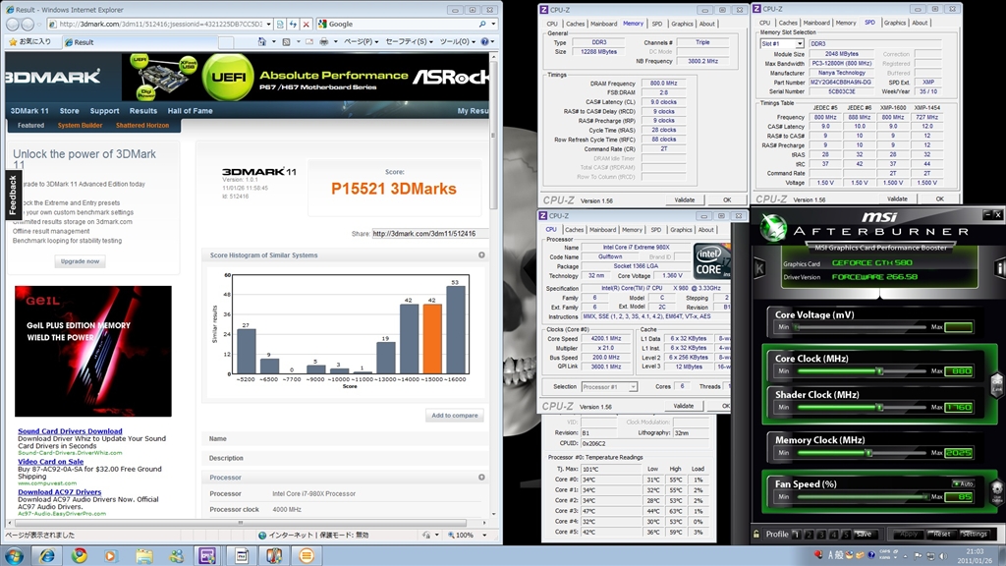Click the Internet Explorer forward button
This screenshot has width=1006, height=566.
coord(28,25)
